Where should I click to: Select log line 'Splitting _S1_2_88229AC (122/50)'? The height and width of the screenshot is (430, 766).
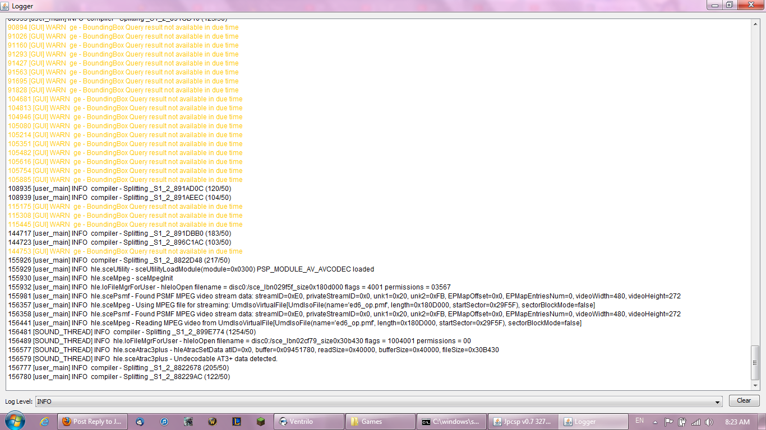tap(119, 377)
